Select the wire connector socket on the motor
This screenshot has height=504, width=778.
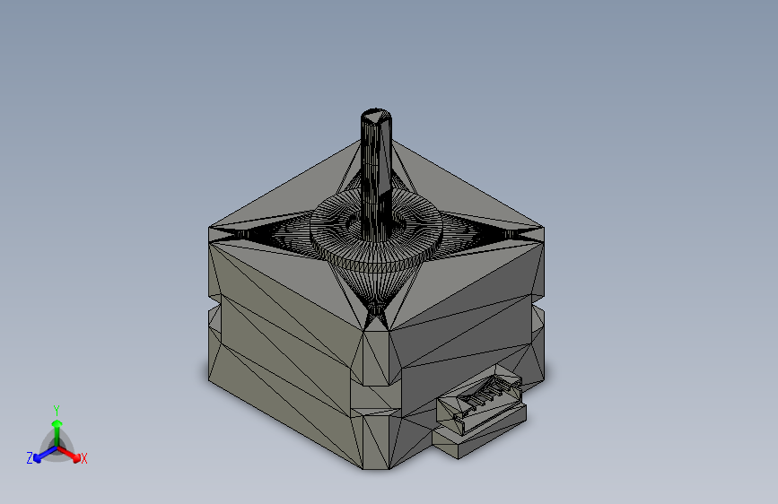(480, 401)
